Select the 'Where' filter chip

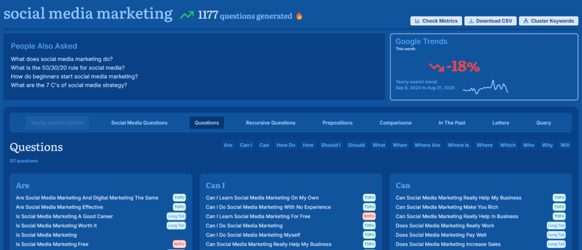(x=484, y=145)
